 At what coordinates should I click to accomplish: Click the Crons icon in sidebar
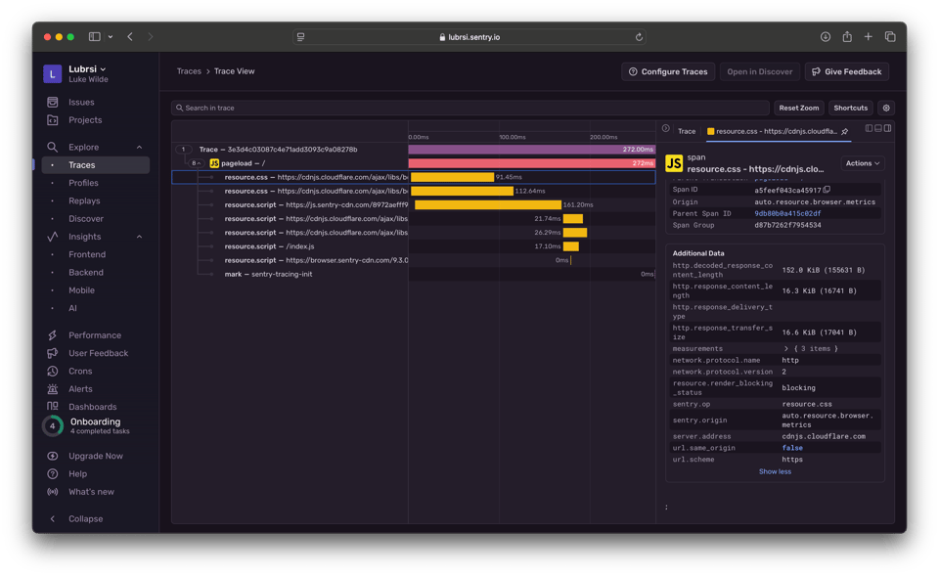coord(53,372)
